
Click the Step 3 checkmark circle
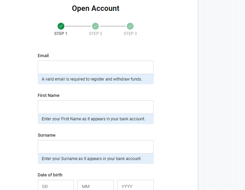(x=130, y=26)
